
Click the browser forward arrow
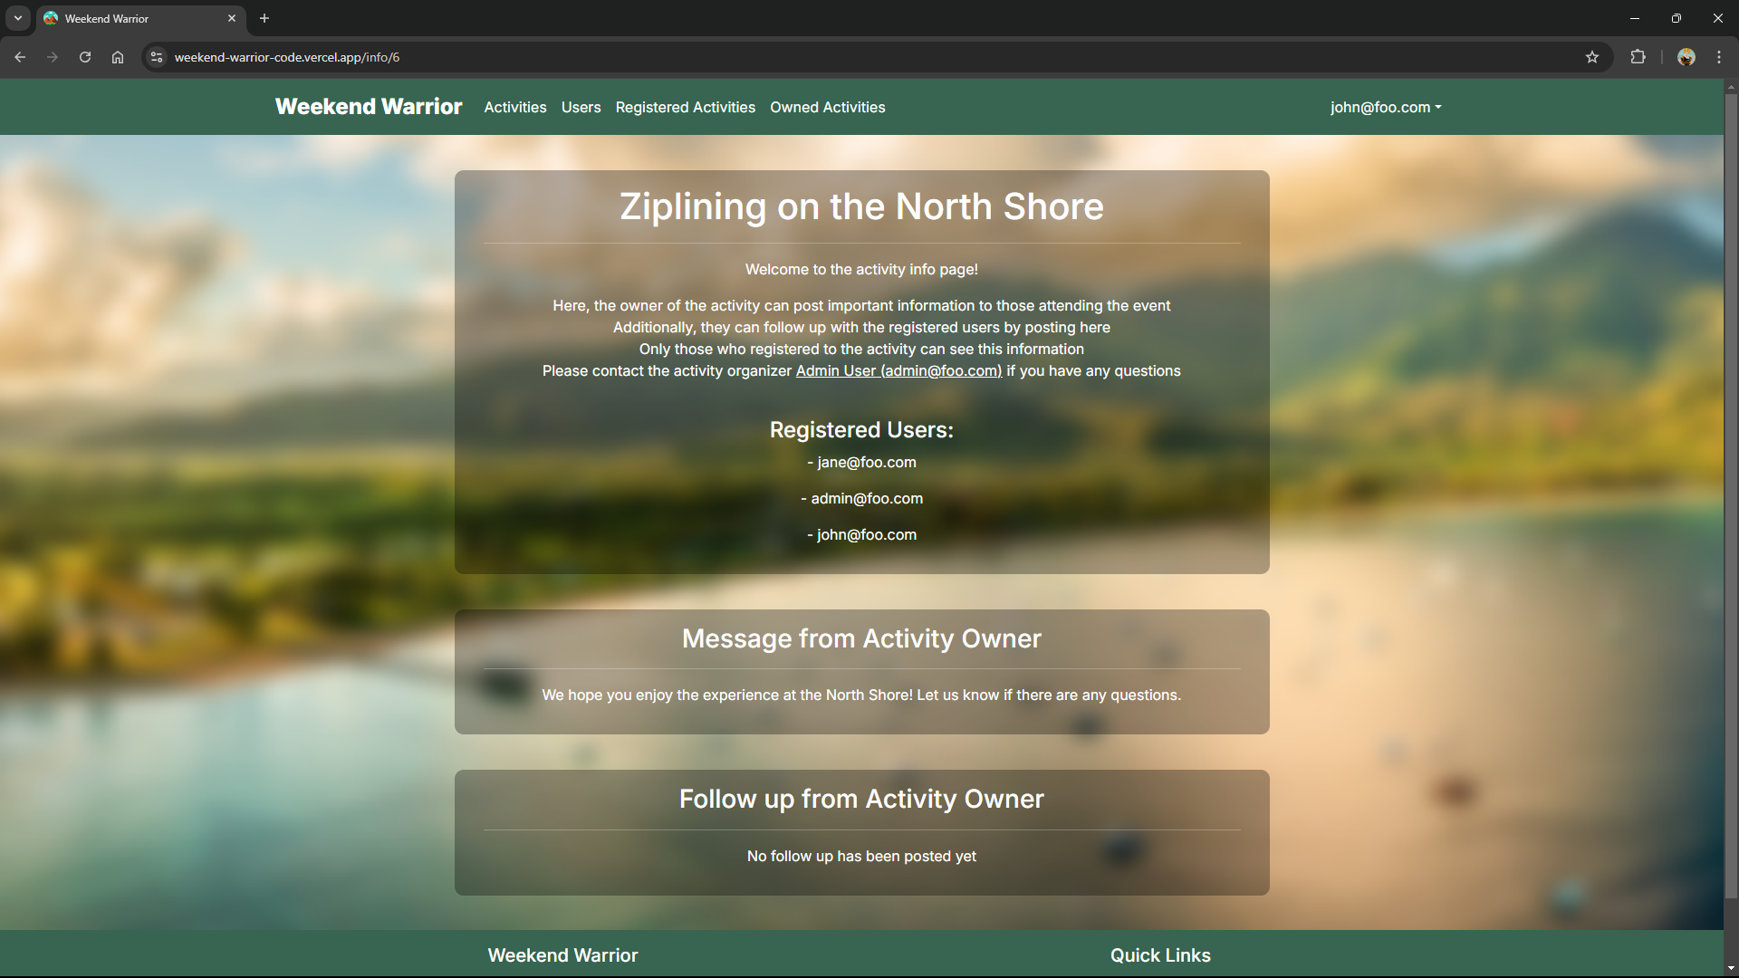coord(53,57)
